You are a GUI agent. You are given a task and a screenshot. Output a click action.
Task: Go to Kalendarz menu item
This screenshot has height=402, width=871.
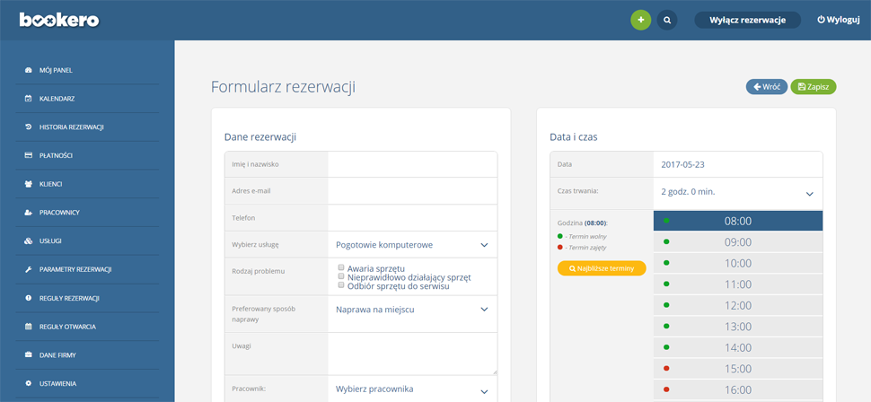pyautogui.click(x=57, y=99)
